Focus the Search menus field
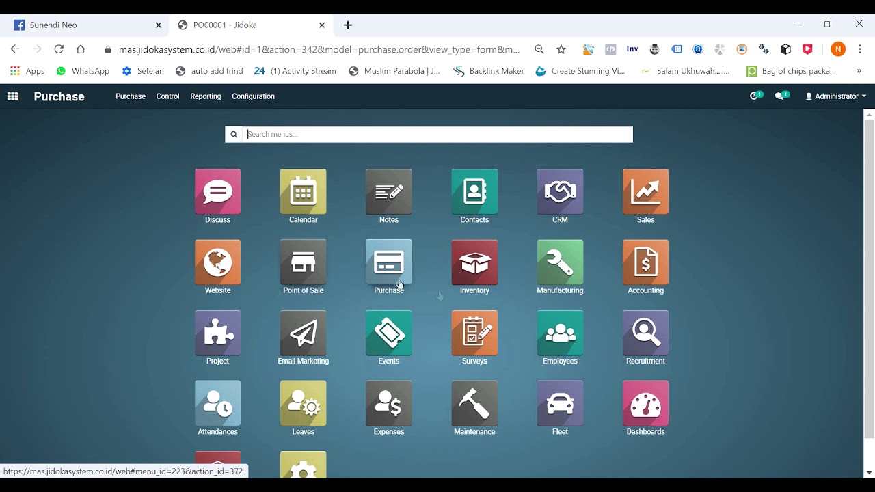The width and height of the screenshot is (875, 492). click(x=437, y=134)
